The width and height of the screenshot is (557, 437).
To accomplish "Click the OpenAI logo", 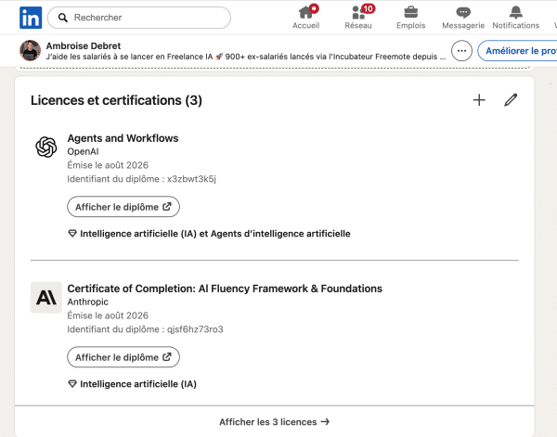I will (46, 147).
